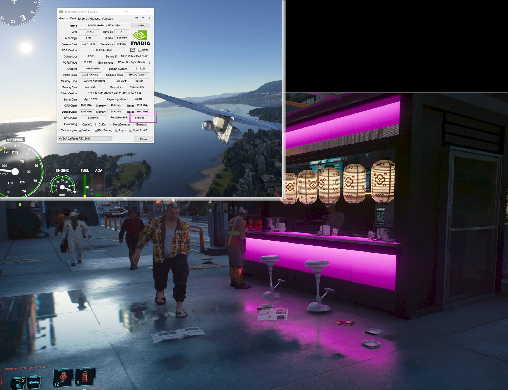Click the Bus Width value 384 bit

point(139,81)
